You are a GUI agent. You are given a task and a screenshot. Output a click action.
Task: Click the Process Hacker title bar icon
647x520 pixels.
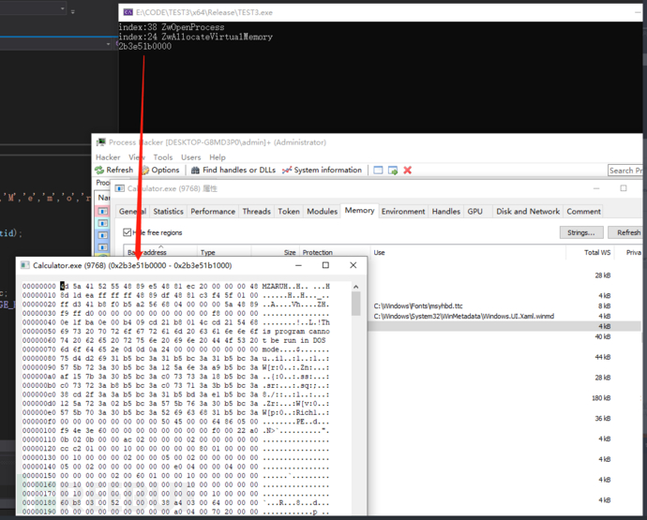[x=100, y=142]
